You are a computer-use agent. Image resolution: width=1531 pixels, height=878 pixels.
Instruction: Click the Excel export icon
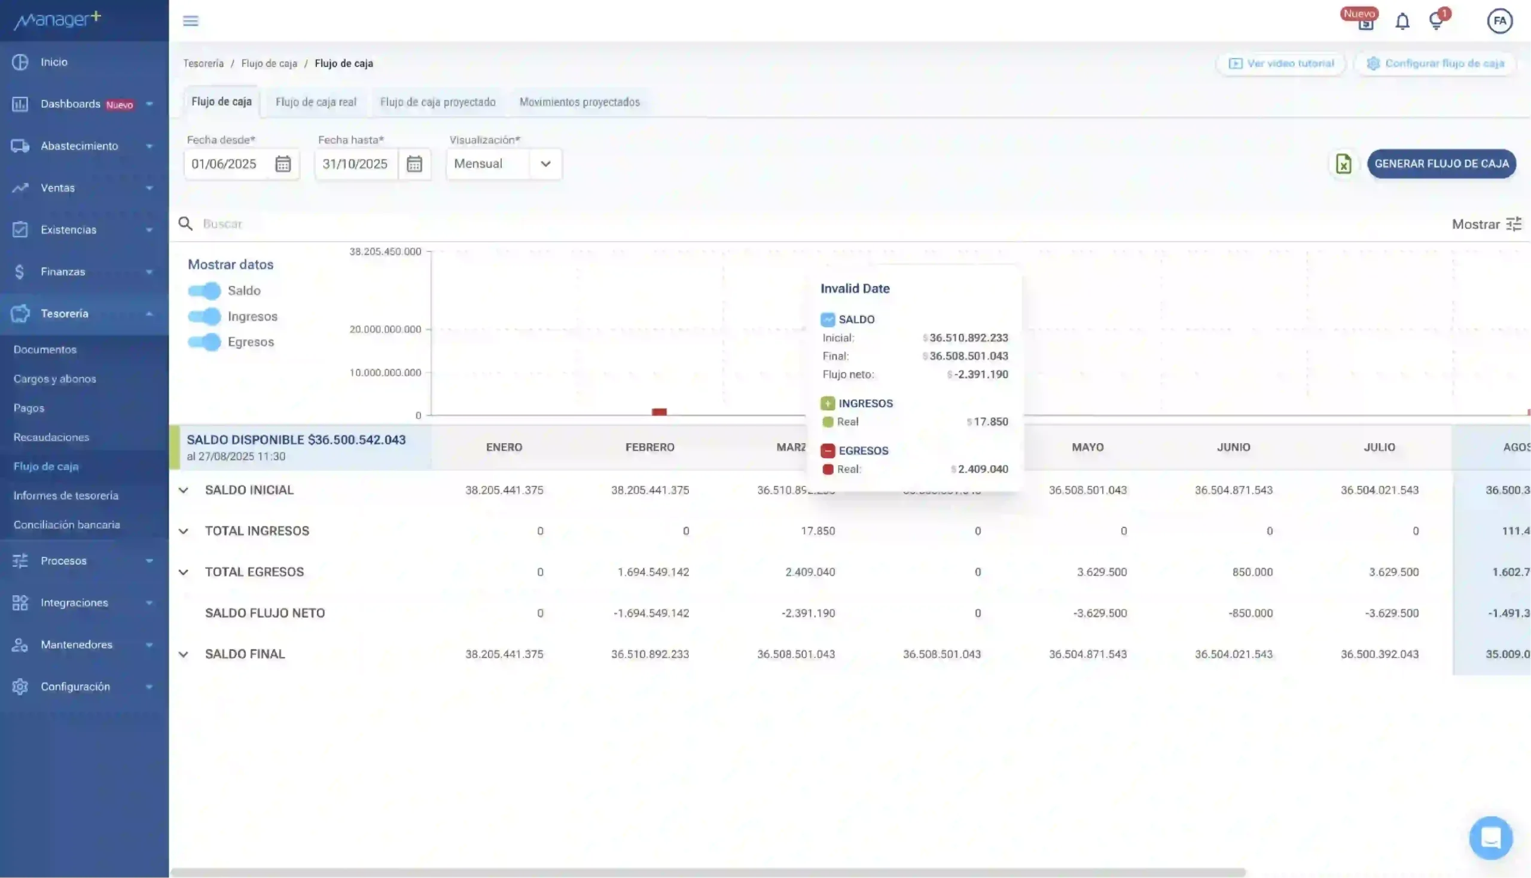pos(1343,164)
